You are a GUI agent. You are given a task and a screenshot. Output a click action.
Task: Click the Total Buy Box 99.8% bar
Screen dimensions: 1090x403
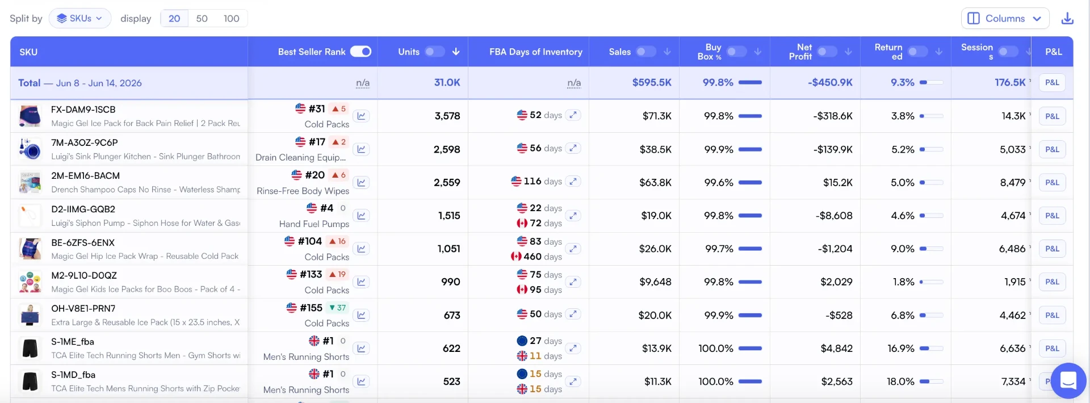tap(750, 82)
